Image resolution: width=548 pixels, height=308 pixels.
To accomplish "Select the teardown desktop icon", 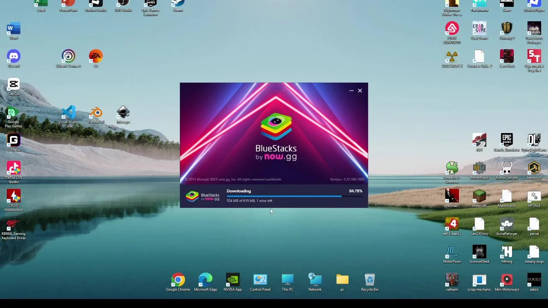I will 534,171.
